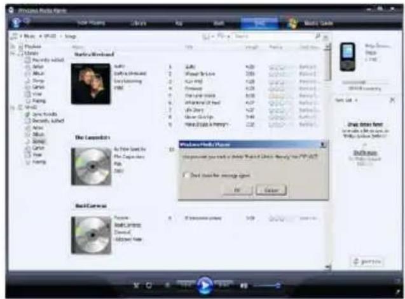The width and height of the screenshot is (405, 299).
Task: Click OK in the Windows Media Player dialog
Action: (237, 190)
